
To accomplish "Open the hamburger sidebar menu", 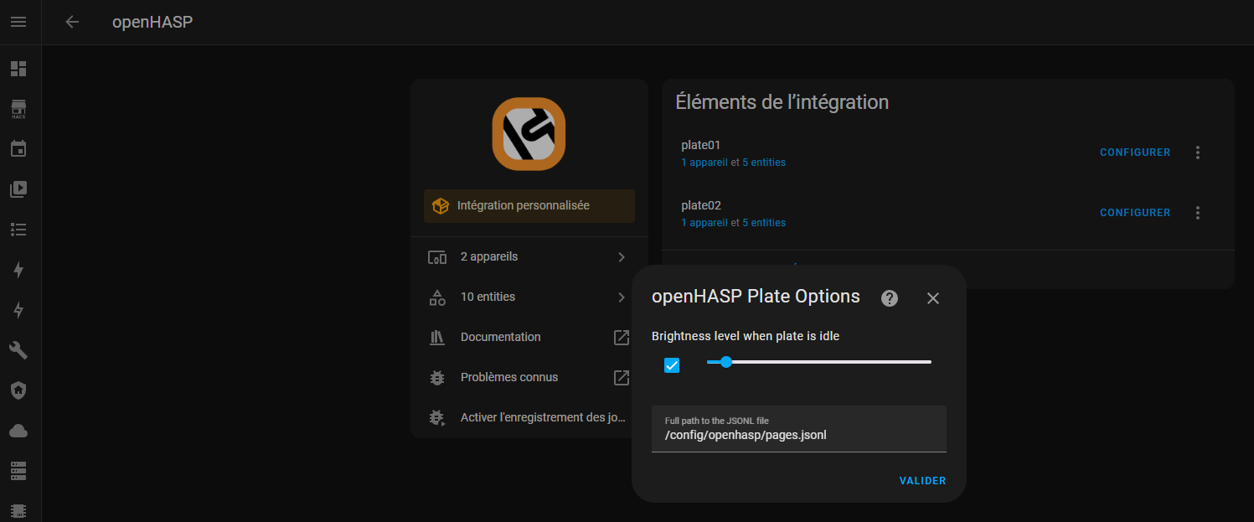I will 18,22.
